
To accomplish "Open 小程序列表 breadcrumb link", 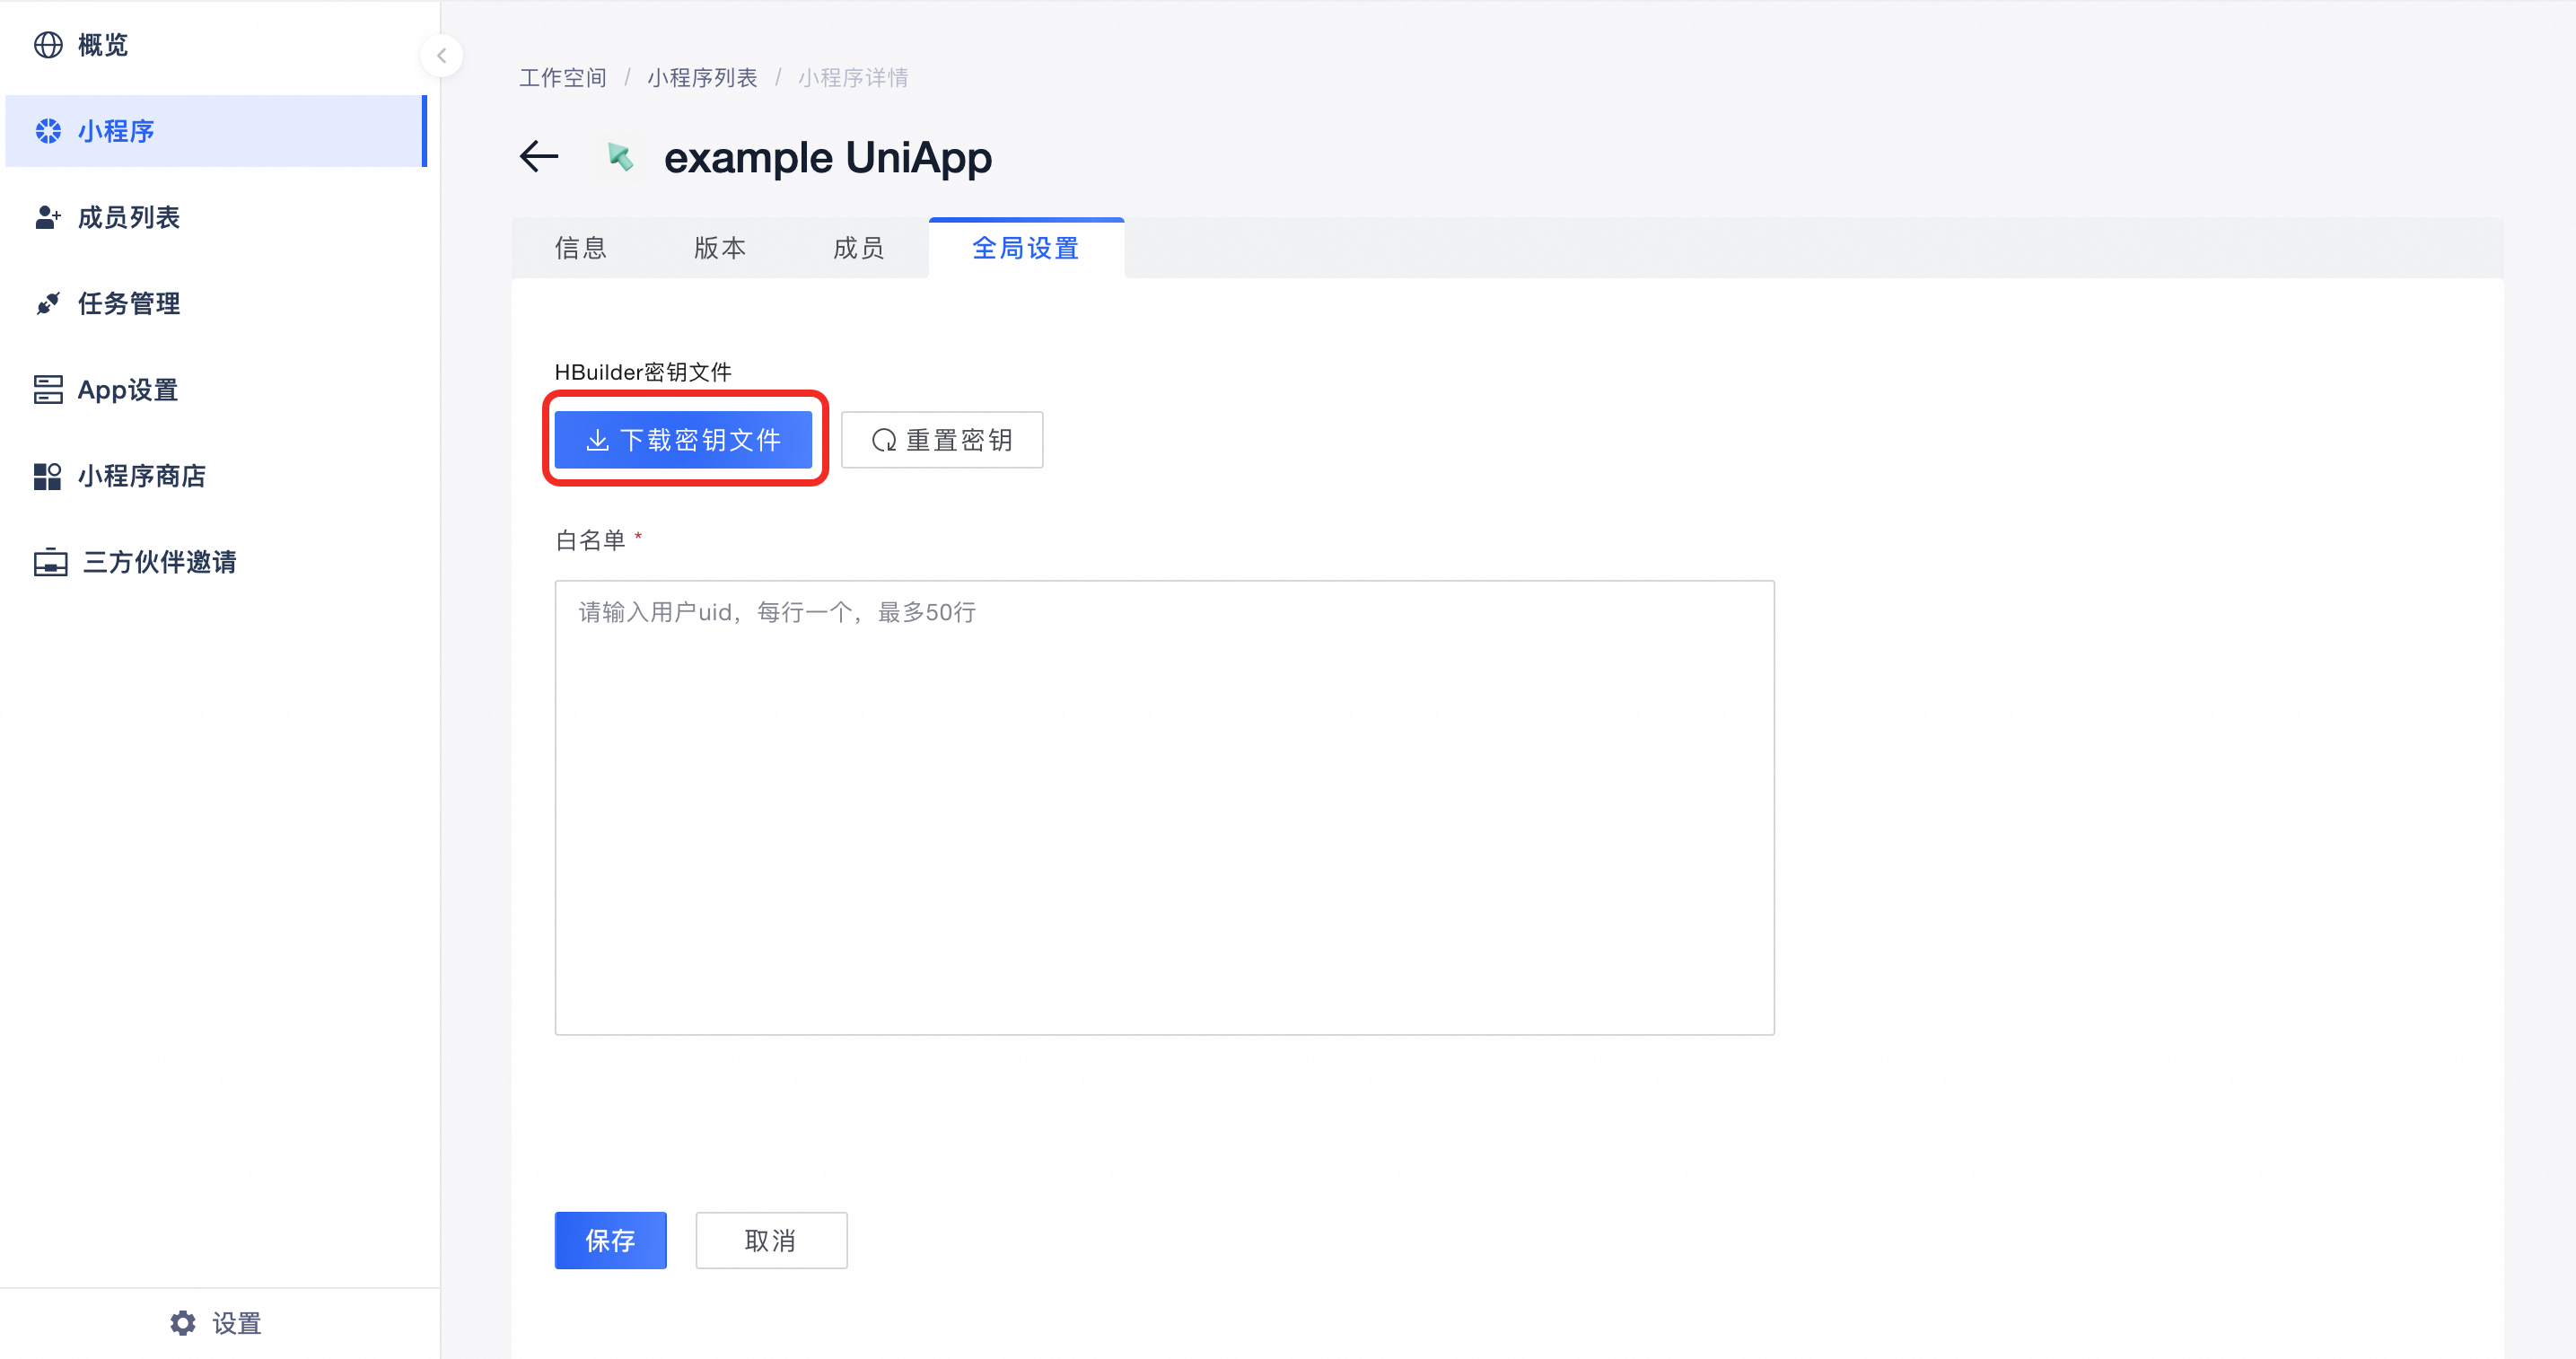I will [x=702, y=78].
